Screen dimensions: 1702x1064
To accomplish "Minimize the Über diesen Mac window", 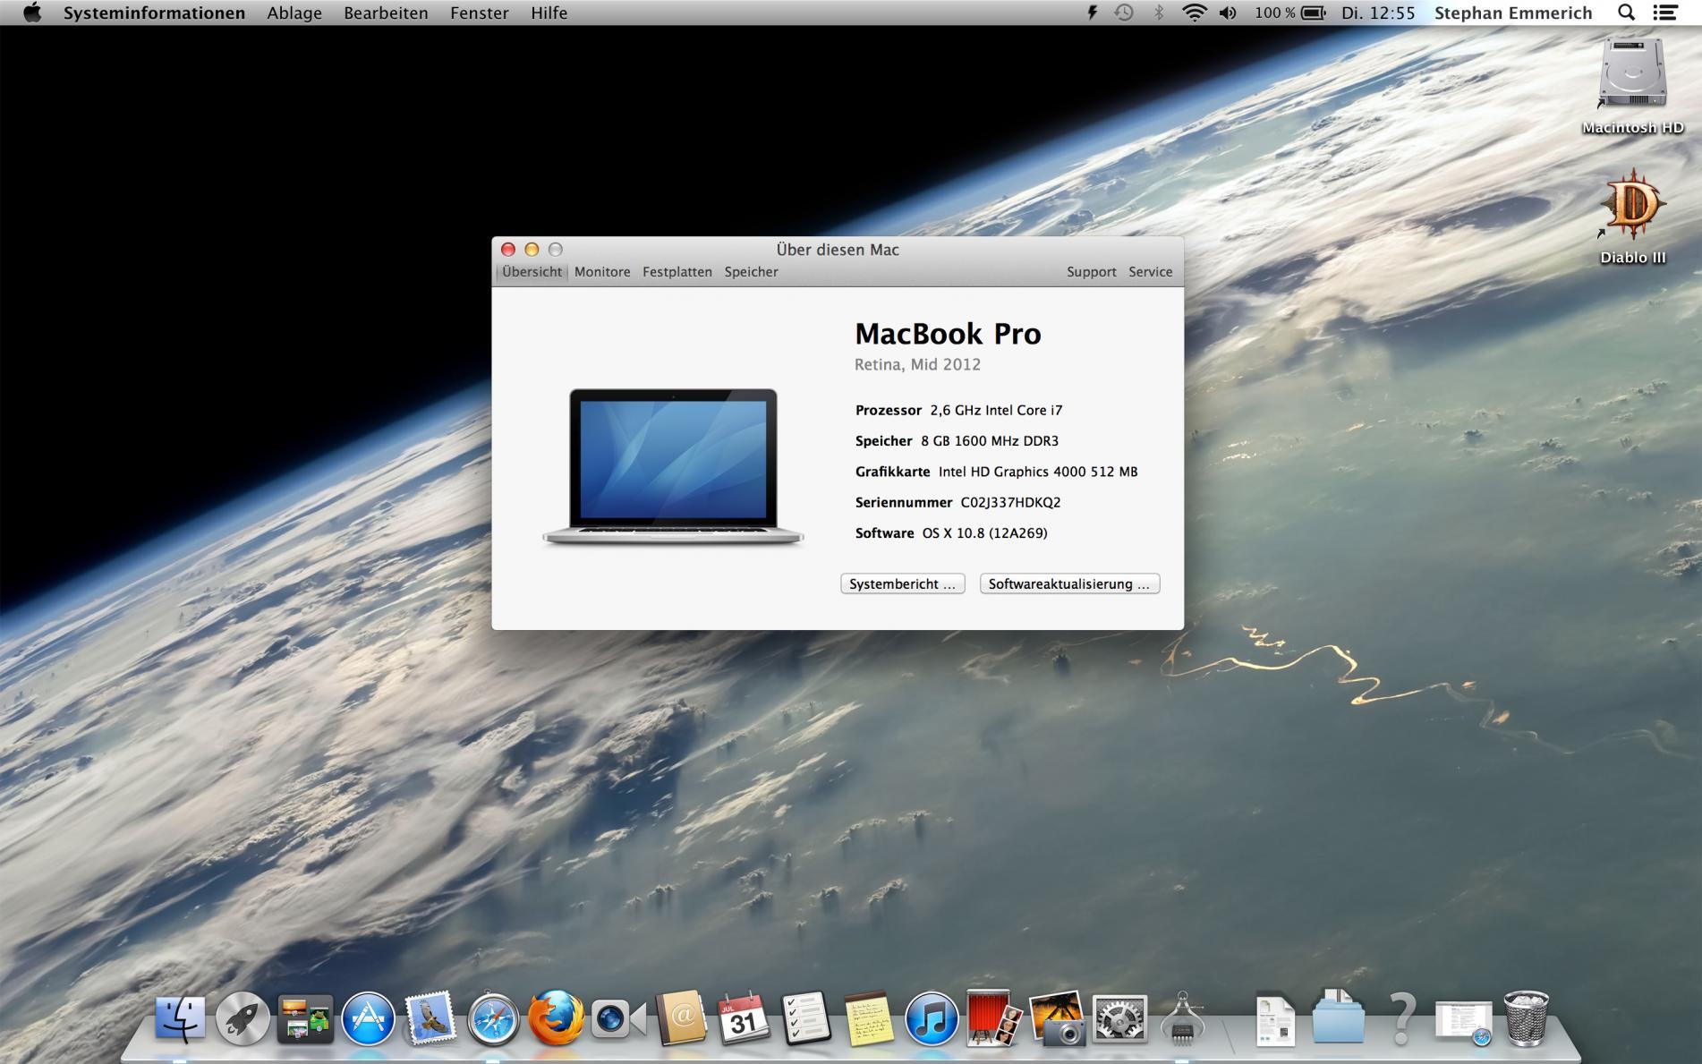I will pyautogui.click(x=532, y=250).
